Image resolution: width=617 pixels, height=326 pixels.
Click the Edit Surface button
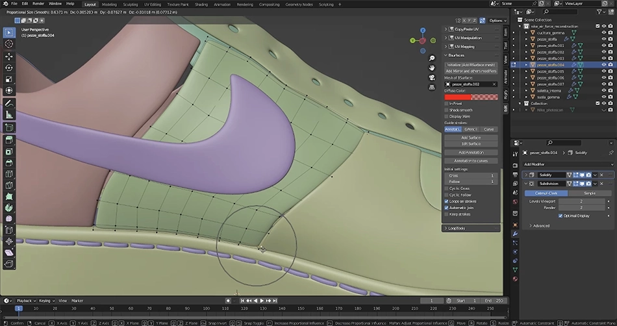471,144
